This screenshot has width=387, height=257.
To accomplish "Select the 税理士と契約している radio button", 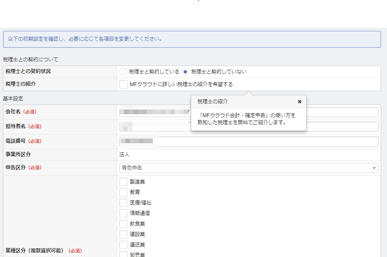I will click(x=124, y=71).
